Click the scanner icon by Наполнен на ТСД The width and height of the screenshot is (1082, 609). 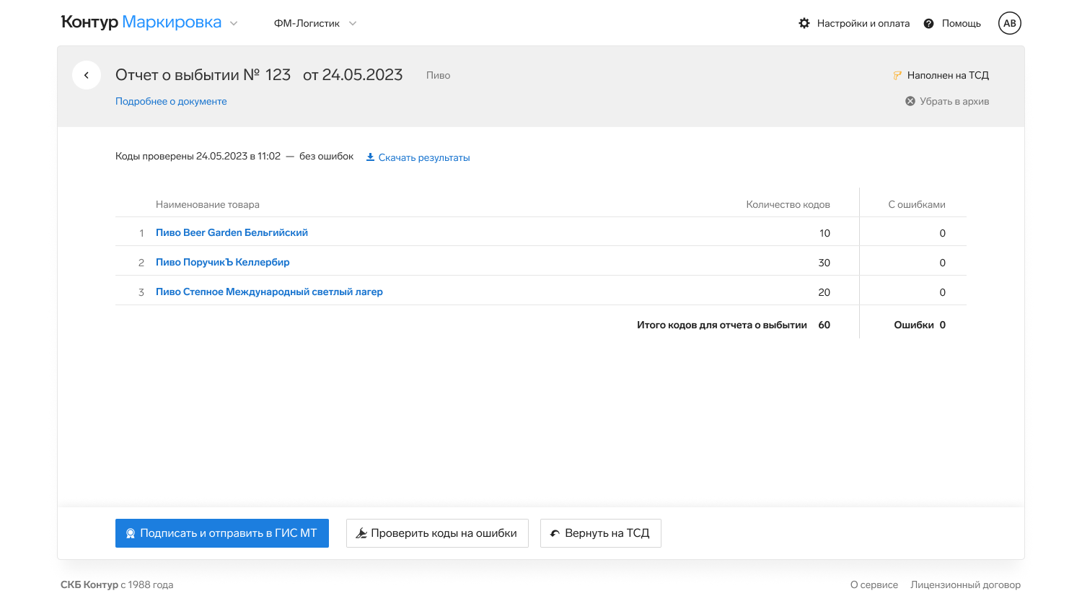point(897,75)
